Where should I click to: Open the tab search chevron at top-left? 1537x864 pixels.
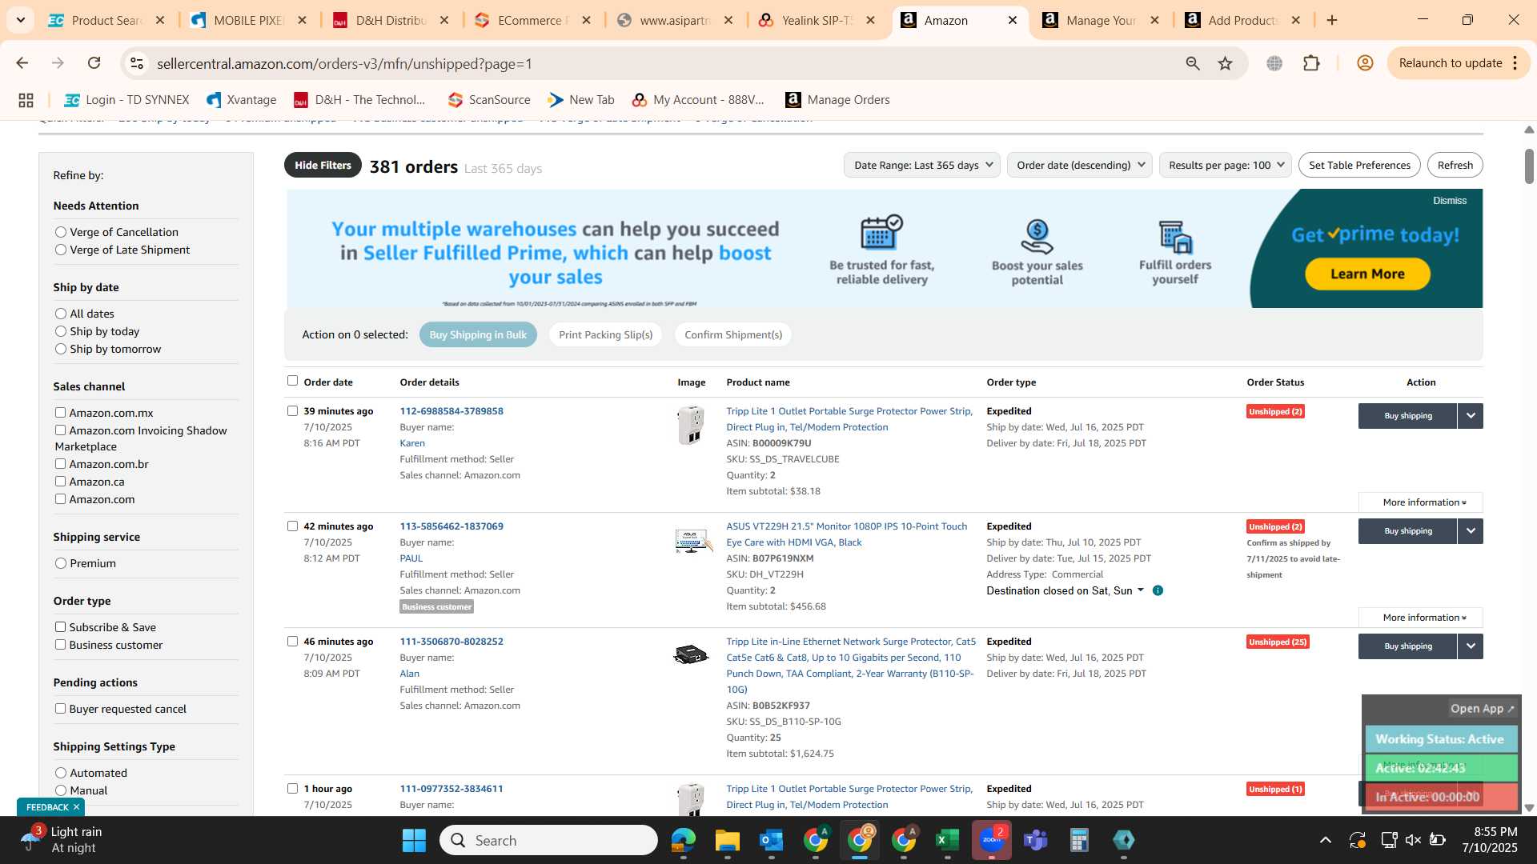click(20, 20)
